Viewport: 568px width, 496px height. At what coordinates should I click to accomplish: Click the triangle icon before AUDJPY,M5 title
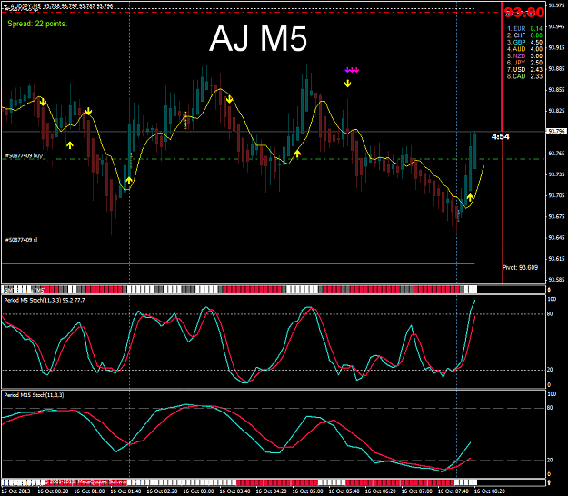point(6,5)
